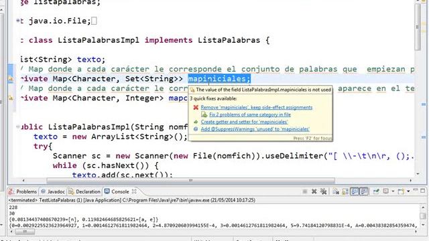This screenshot has width=429, height=241.
Task: Click 'Remove mapiniciales, keep side-effect assignments' quick fix
Action: click(x=256, y=107)
